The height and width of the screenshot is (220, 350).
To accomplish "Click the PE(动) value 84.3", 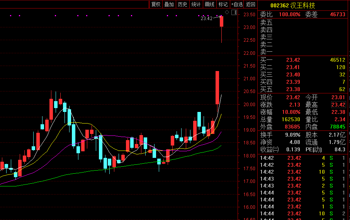I will tap(340, 150).
